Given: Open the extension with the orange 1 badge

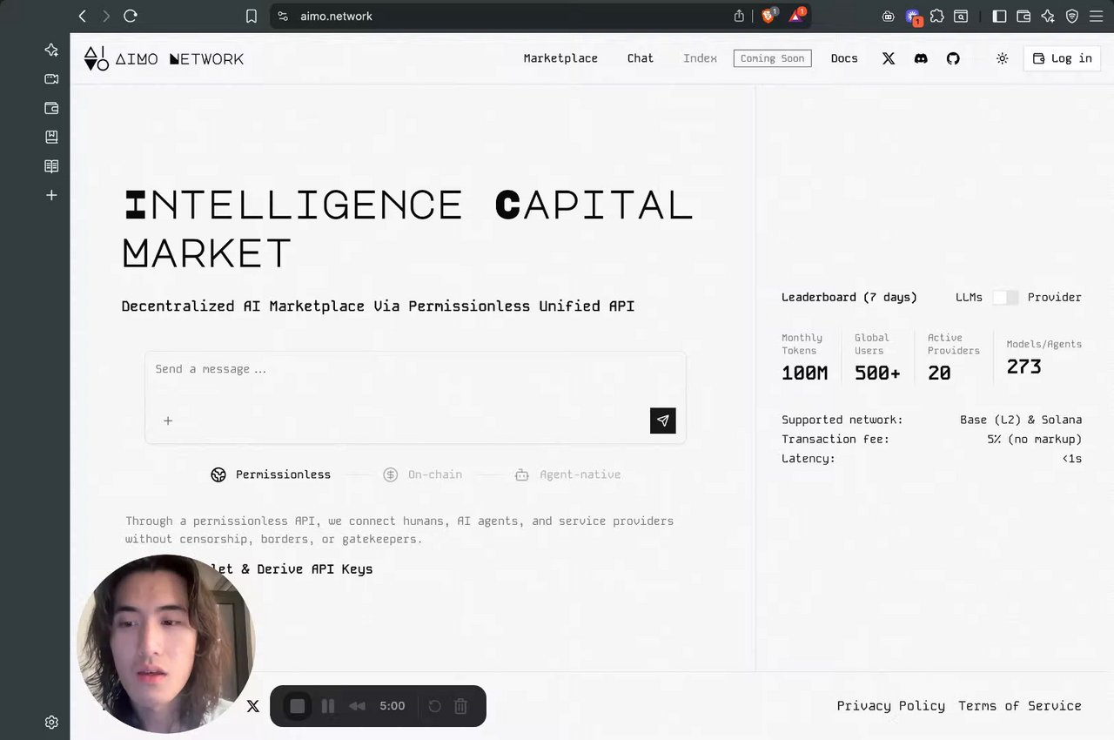Looking at the screenshot, I should pyautogui.click(x=913, y=17).
